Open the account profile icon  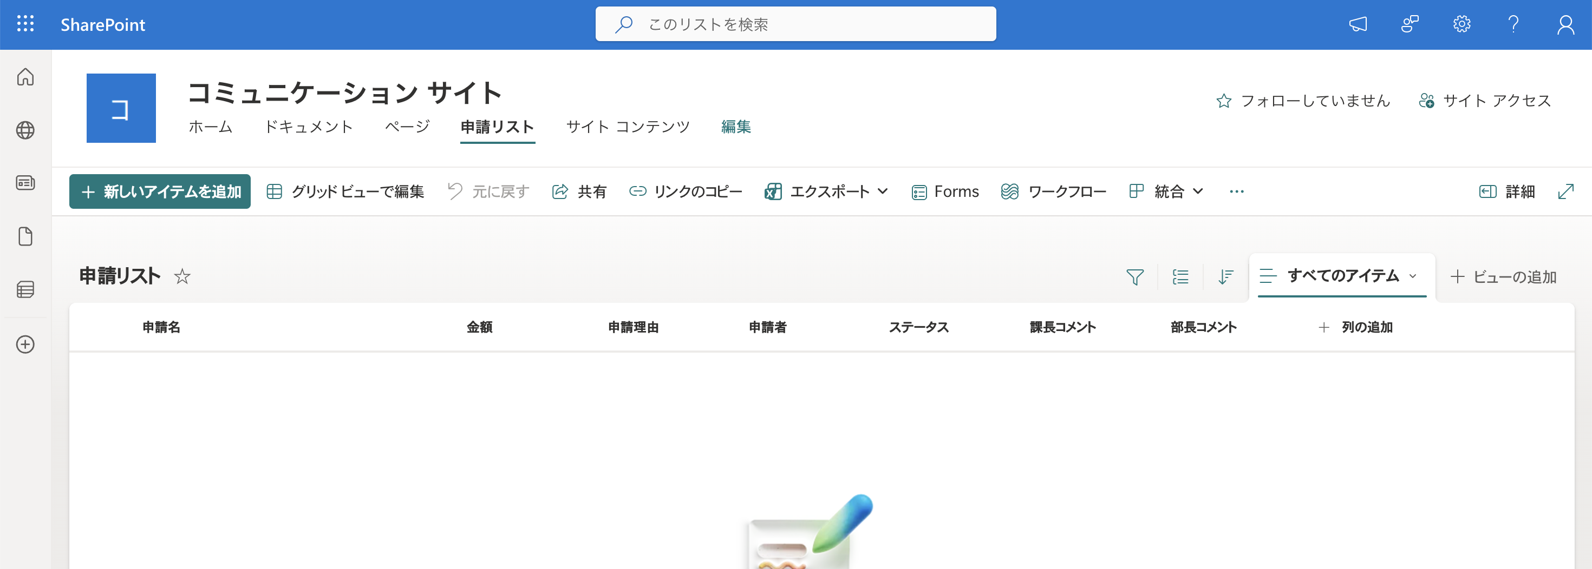1565,24
